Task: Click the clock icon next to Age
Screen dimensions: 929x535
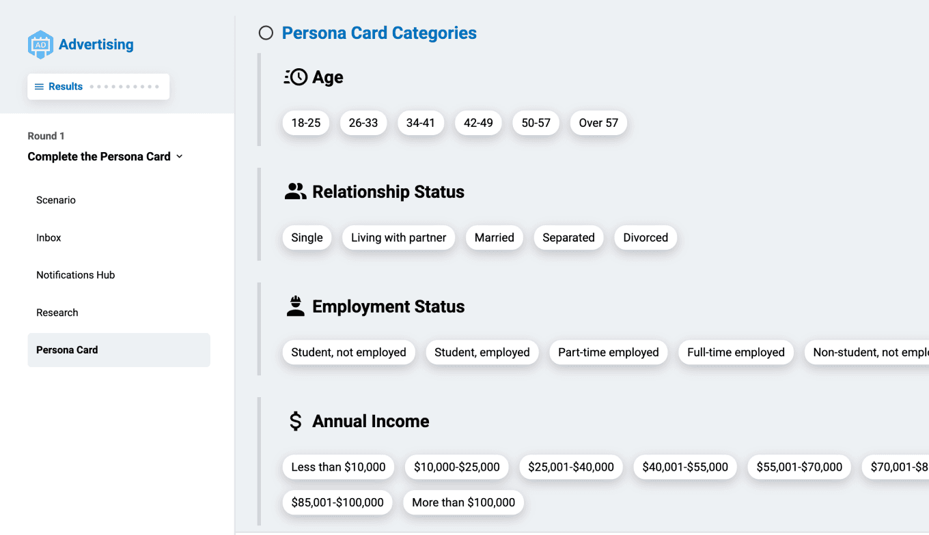Action: tap(296, 77)
